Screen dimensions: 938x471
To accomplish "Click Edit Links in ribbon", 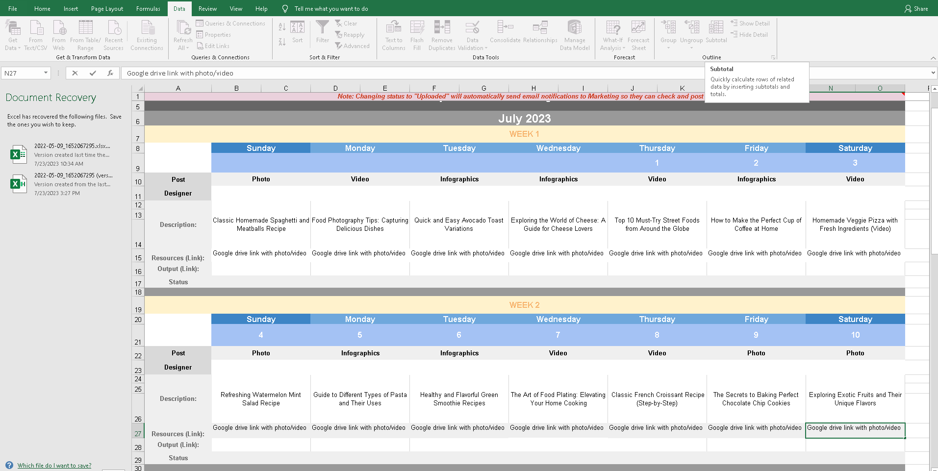I will [x=213, y=46].
